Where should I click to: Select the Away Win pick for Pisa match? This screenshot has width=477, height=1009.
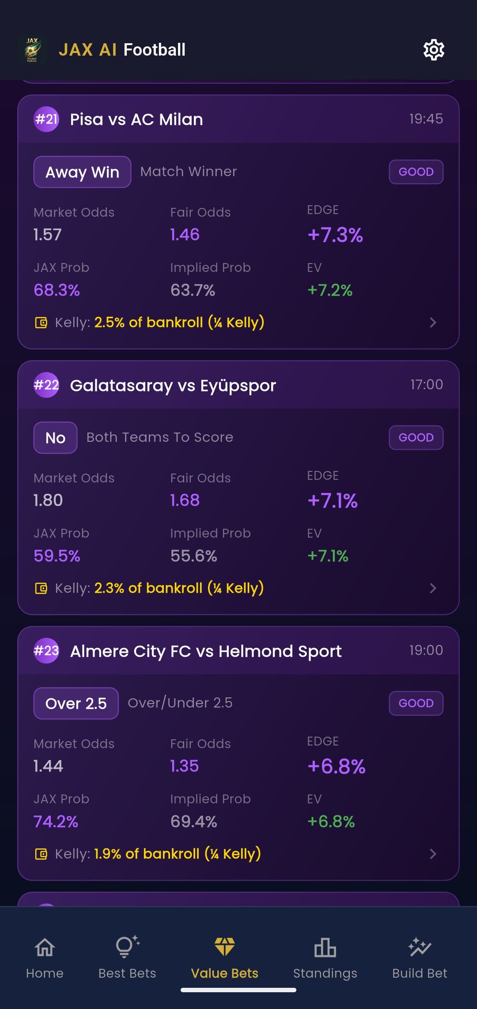[82, 172]
